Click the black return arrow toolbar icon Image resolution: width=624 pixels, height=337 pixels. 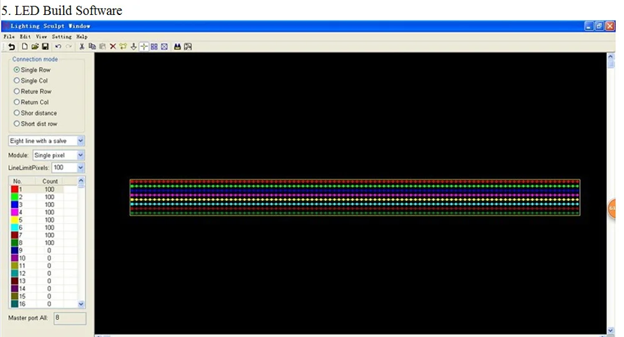[x=11, y=47]
